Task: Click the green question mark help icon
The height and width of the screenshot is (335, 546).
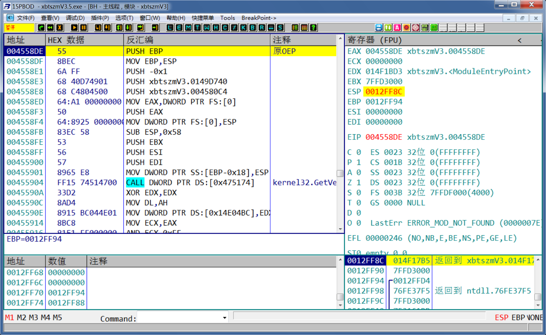Action: (x=313, y=28)
